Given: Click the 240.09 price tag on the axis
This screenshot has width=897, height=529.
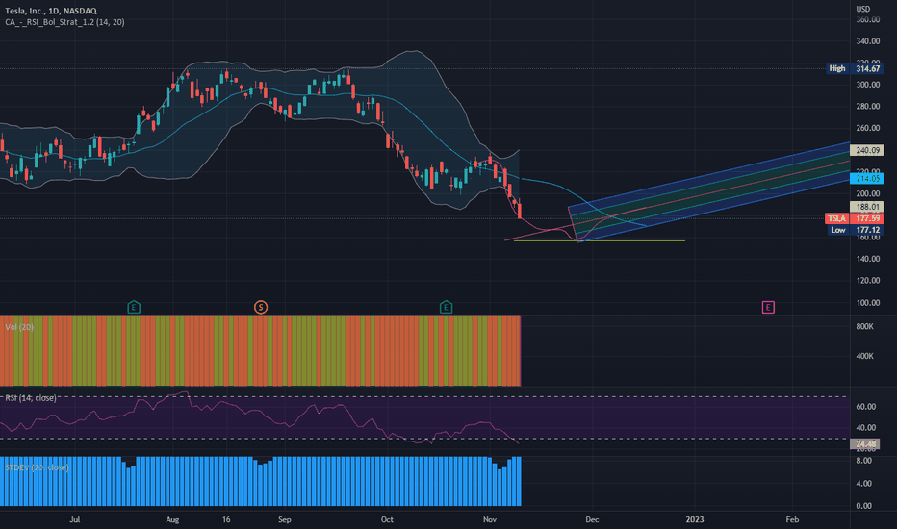Looking at the screenshot, I should pyautogui.click(x=866, y=150).
